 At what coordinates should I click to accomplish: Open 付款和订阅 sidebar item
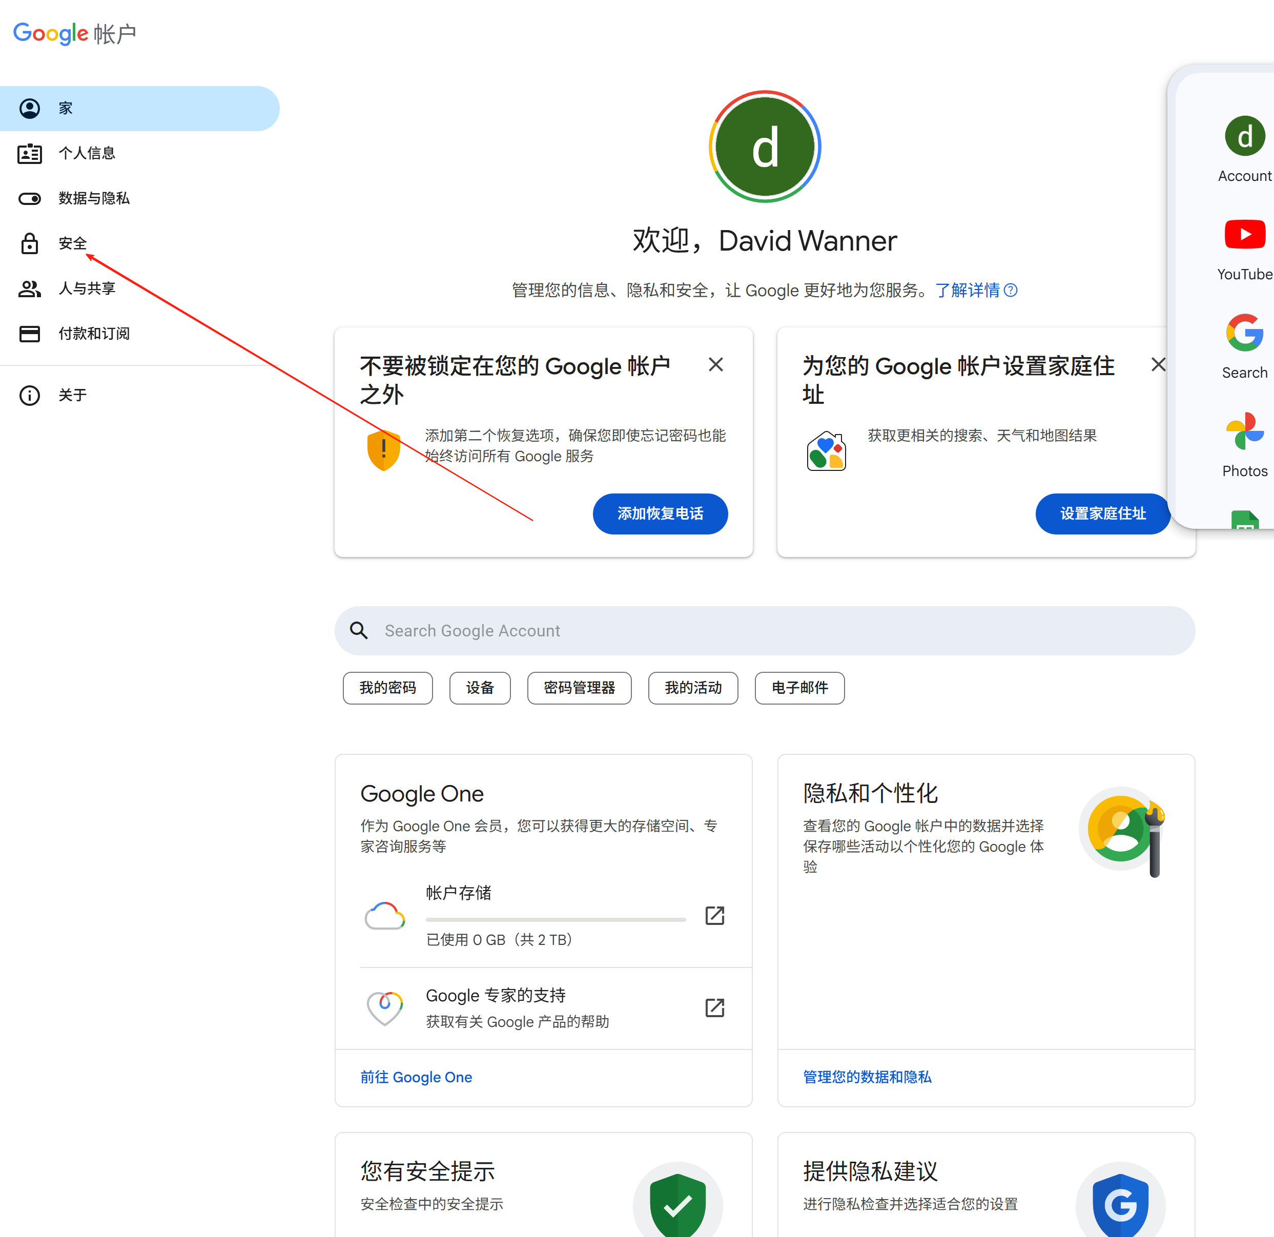94,334
